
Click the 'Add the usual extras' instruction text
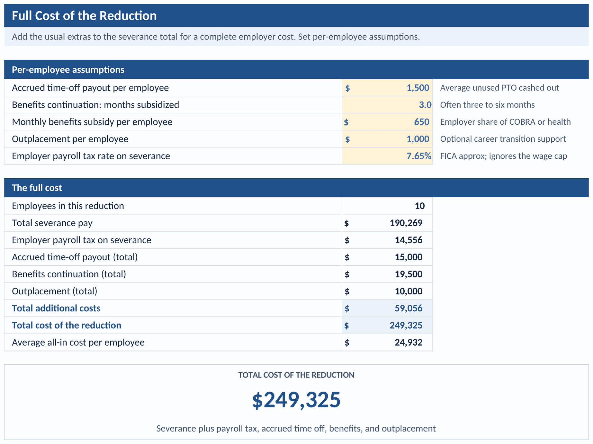[216, 37]
